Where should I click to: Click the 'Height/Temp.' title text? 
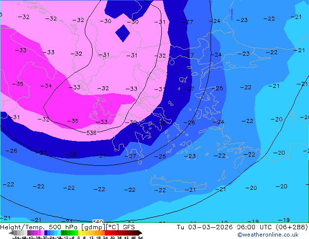[22, 227]
